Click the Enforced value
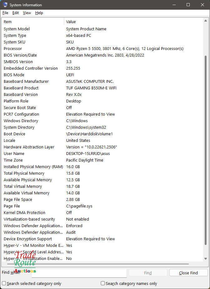The image size is (210, 289). point(74,226)
